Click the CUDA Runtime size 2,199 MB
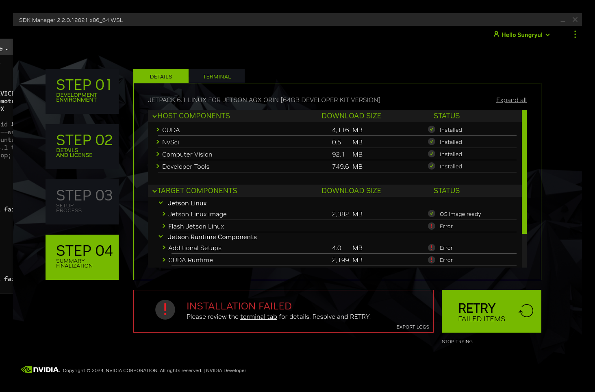Viewport: 595px width, 392px height. [347, 260]
